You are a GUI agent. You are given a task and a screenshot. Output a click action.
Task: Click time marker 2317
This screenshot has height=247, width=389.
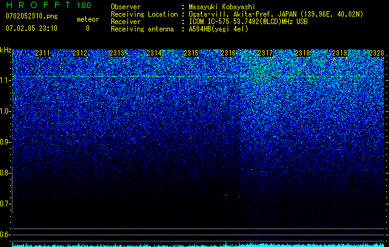click(265, 53)
